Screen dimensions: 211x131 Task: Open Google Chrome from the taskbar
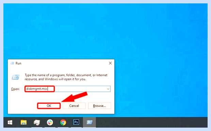pyautogui.click(x=63, y=122)
